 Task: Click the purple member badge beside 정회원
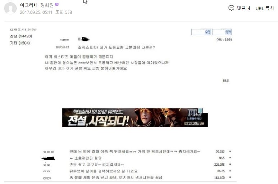(x=57, y=4)
